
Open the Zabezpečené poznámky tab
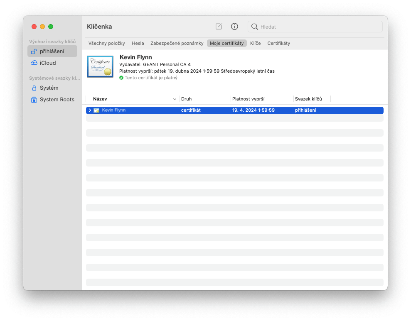177,43
